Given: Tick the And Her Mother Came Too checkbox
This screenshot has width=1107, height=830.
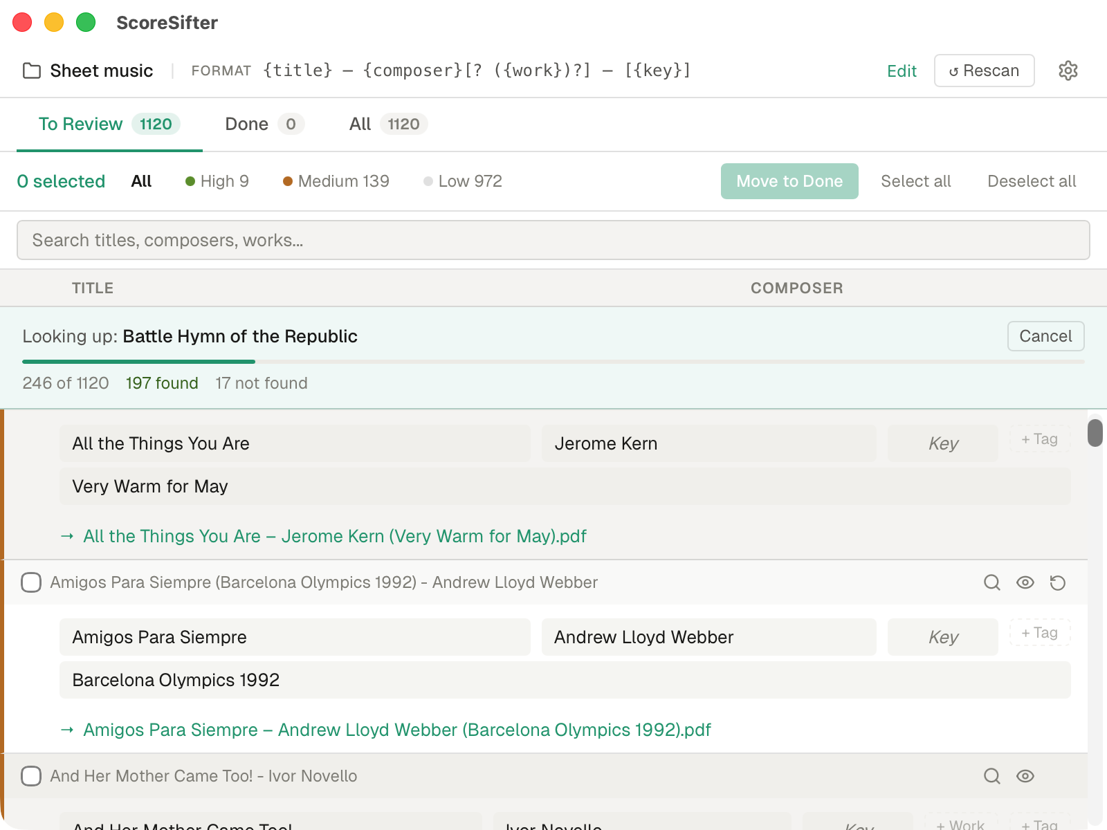Looking at the screenshot, I should [31, 776].
